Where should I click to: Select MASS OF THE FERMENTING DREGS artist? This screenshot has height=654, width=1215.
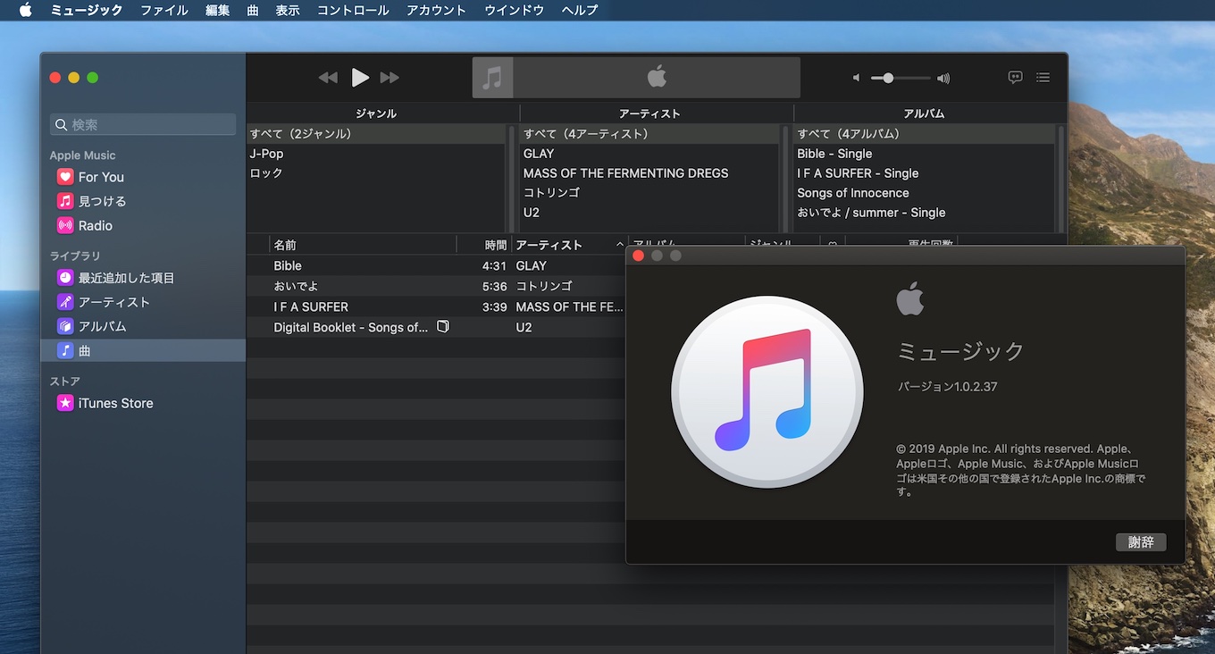[x=649, y=173]
